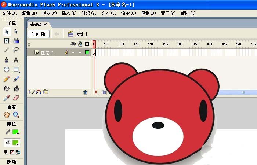Click the first keyframe in 图层 1

pos(94,52)
